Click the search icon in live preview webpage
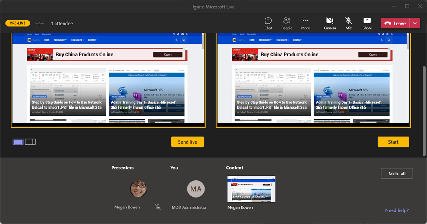 389,40
